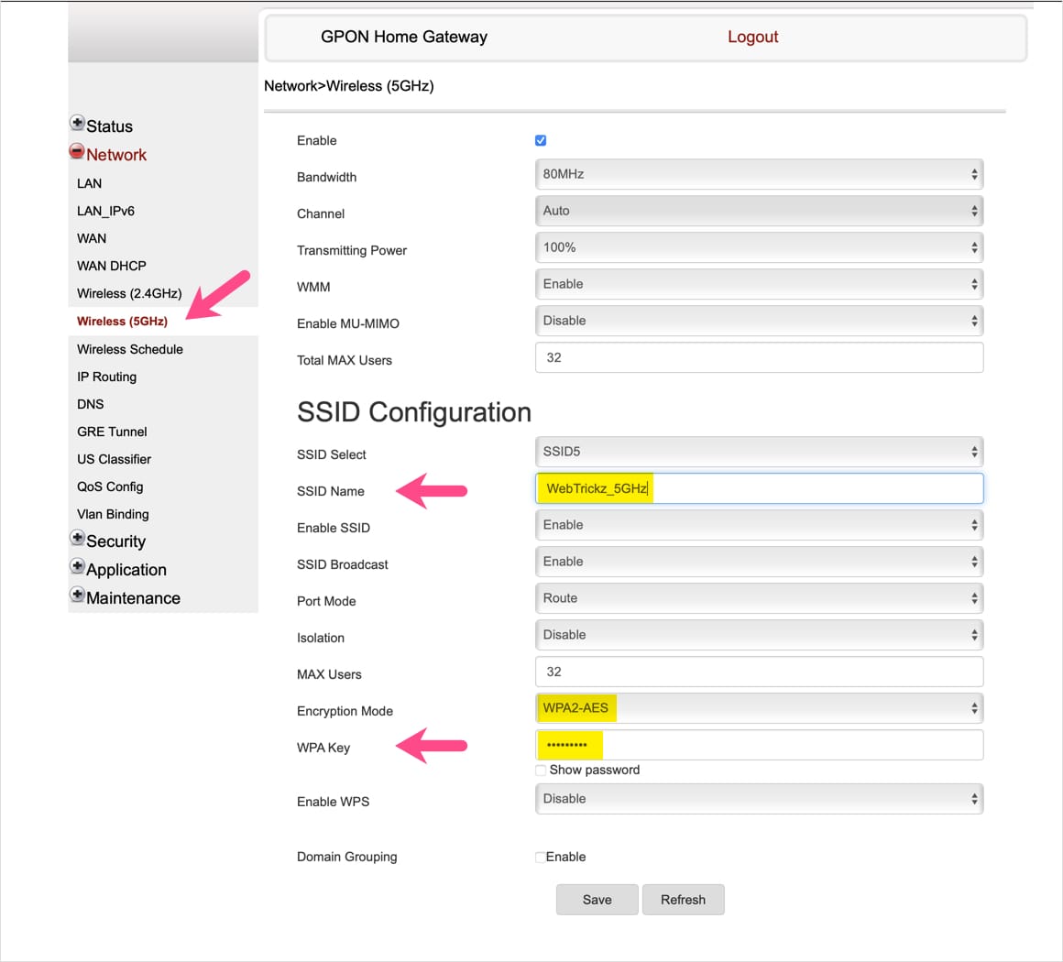Go to the WAN page
Viewport: 1063px width, 962px height.
(x=92, y=238)
